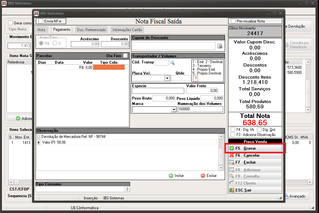
Task: Click the Numeração dos Volumes field
Action: [200, 109]
